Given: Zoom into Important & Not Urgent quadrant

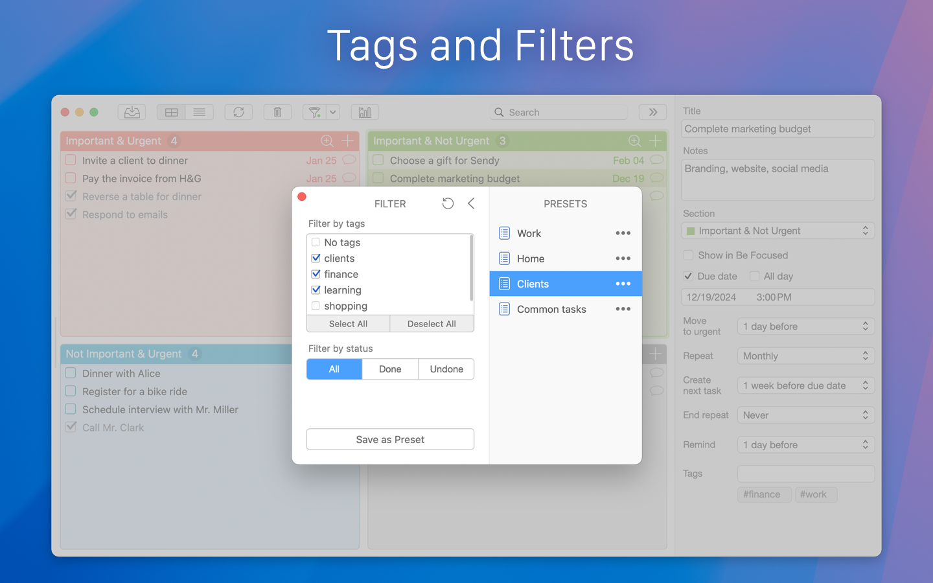Looking at the screenshot, I should coord(635,141).
